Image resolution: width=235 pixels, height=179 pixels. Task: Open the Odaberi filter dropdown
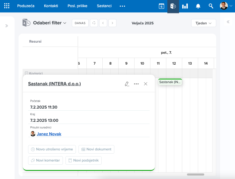click(x=49, y=23)
